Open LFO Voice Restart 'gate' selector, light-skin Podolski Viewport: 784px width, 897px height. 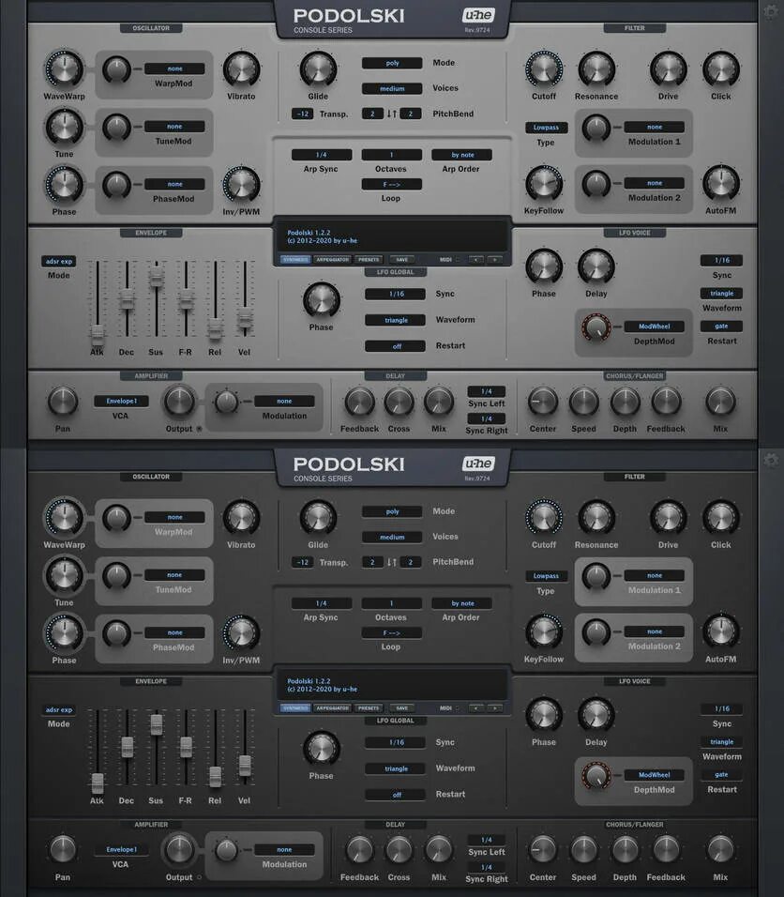722,327
